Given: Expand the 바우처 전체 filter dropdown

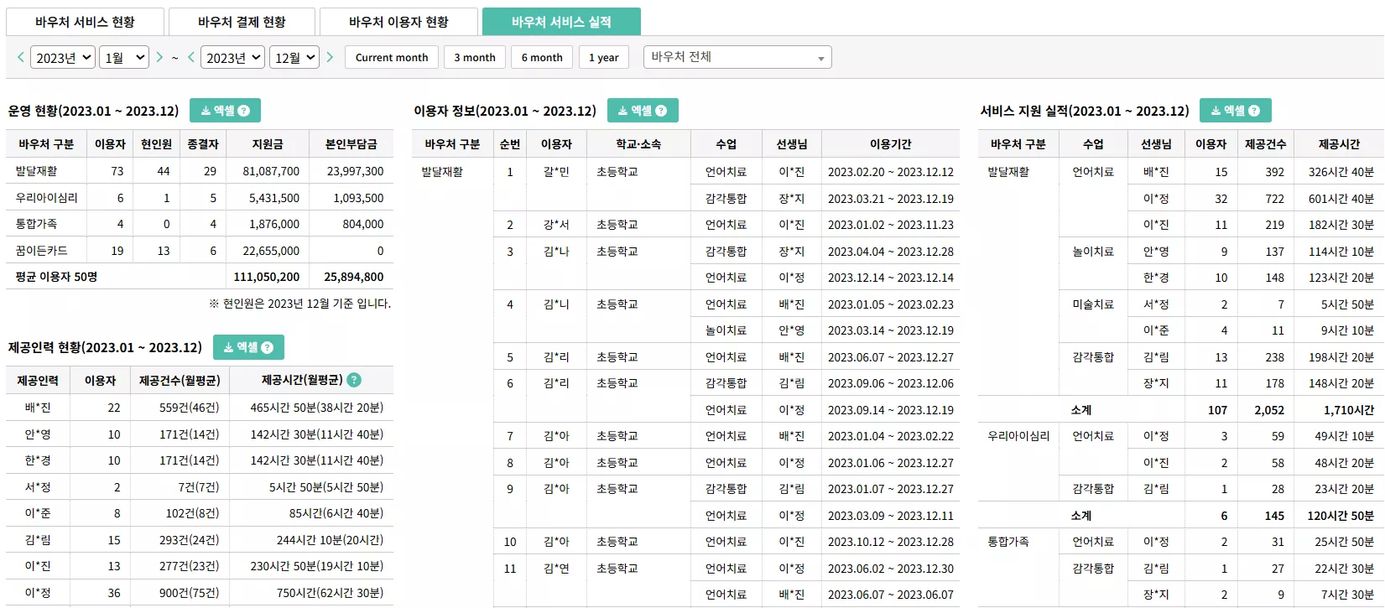Looking at the screenshot, I should (737, 57).
